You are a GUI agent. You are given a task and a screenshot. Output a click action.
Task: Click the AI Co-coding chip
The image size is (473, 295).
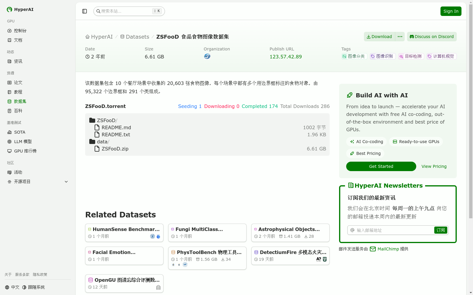pos(367,142)
